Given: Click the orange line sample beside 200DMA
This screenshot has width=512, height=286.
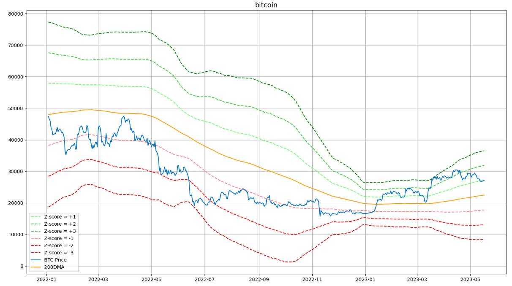Looking at the screenshot, I should (x=36, y=267).
